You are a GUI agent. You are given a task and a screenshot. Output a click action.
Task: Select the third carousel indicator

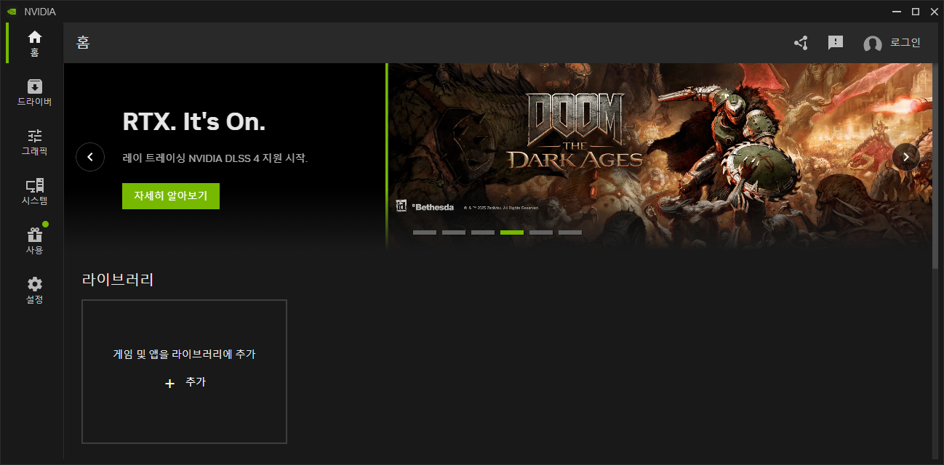(483, 232)
